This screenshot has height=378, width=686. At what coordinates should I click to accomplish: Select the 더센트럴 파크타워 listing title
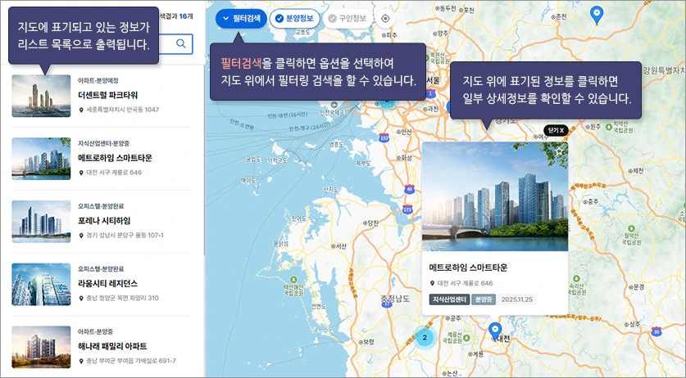click(108, 95)
